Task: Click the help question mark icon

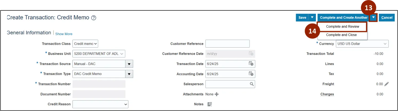Action: click(x=94, y=18)
